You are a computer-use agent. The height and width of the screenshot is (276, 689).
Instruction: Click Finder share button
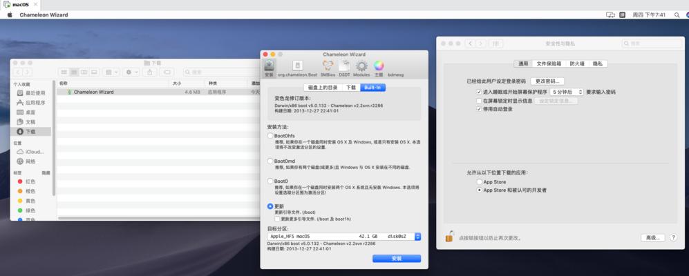coord(150,72)
